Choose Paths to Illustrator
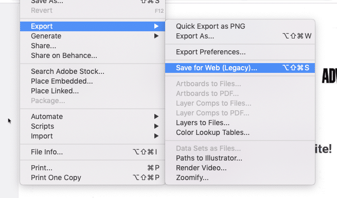 click(x=240, y=158)
